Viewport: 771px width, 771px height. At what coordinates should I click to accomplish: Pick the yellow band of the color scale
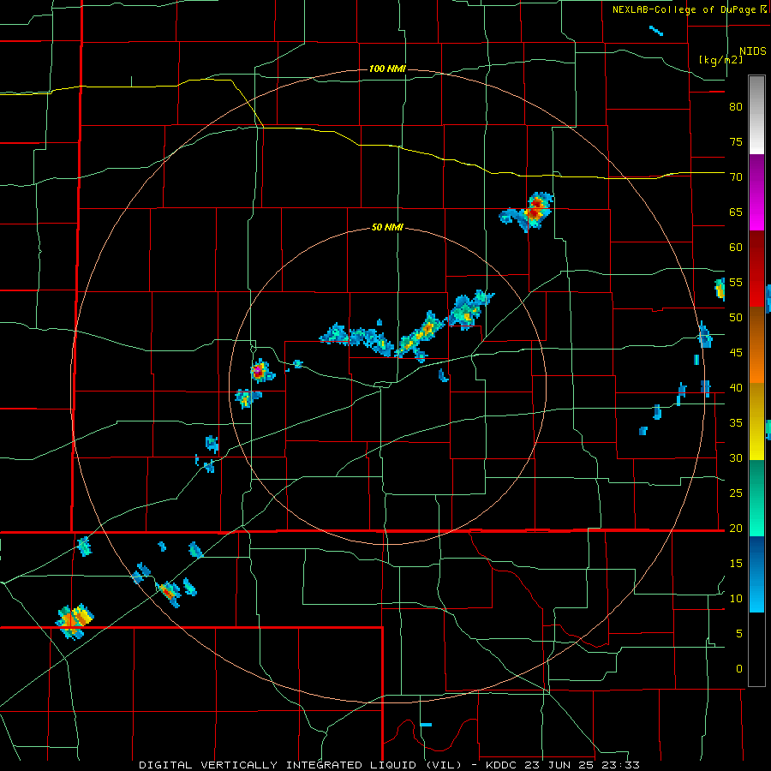coord(756,421)
